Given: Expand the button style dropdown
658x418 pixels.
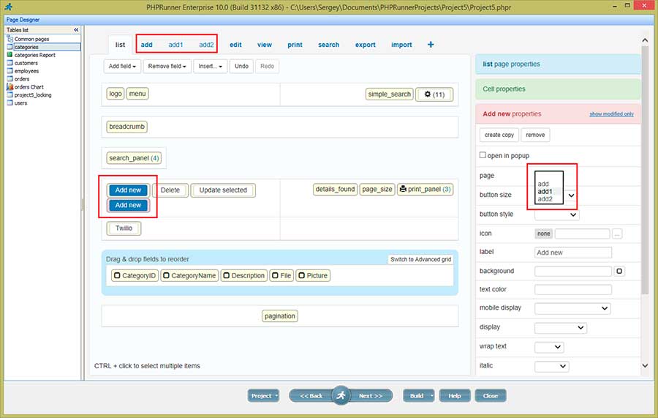Looking at the screenshot, I should pos(556,214).
